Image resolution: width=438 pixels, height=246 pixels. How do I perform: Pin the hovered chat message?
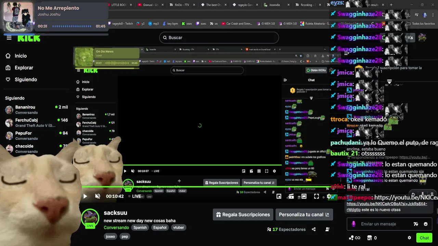coord(423,194)
